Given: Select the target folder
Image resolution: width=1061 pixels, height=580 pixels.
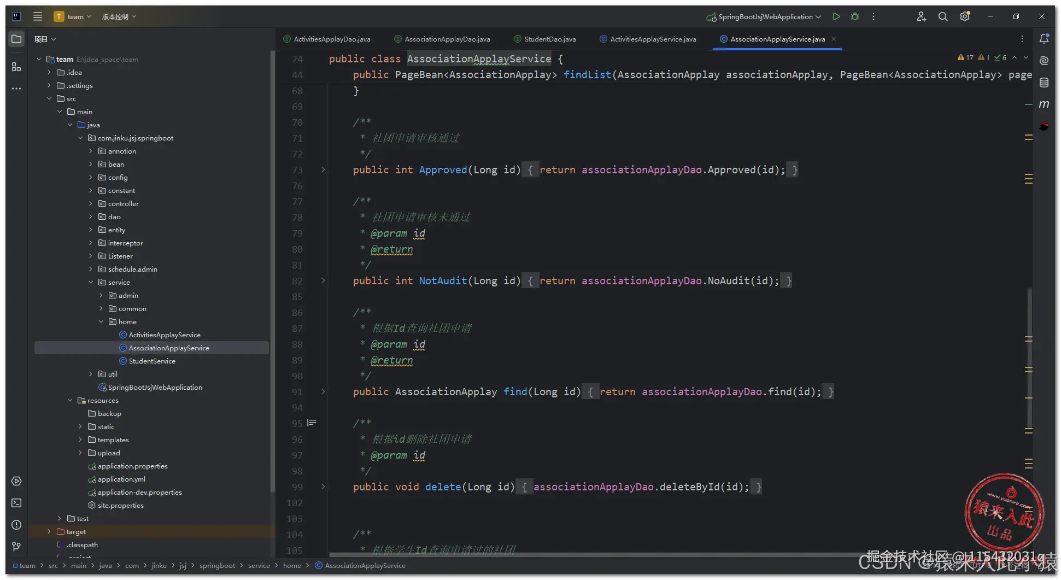Looking at the screenshot, I should [76, 531].
